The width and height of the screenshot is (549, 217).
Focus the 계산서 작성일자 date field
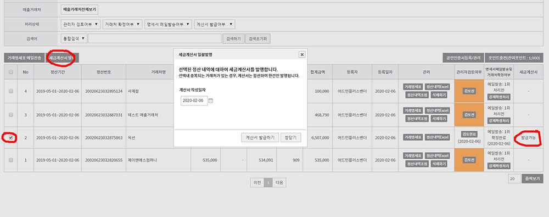194,101
